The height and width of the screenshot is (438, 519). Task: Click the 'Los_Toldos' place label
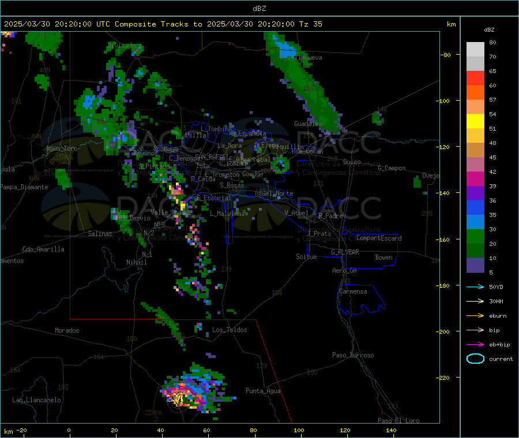coord(230,330)
